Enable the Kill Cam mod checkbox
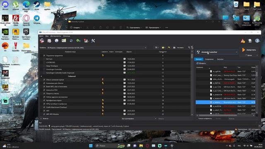Screen dimensions: 265x149 tap(44, 59)
